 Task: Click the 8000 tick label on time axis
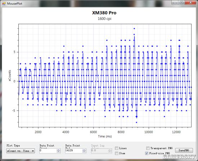121,132
